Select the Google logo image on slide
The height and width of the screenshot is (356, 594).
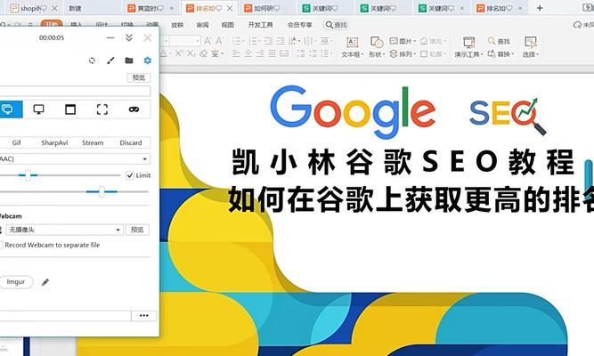coord(353,111)
